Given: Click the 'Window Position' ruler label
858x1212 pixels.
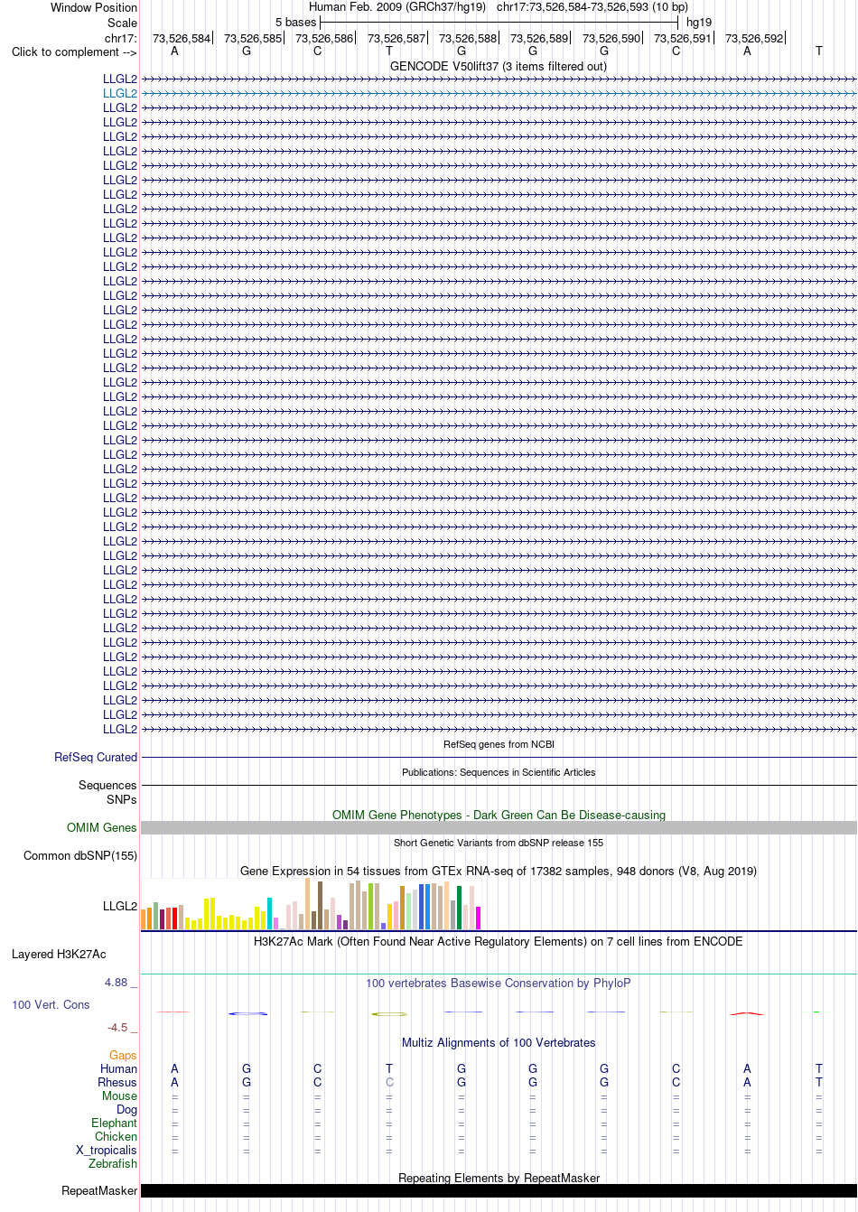Looking at the screenshot, I should 94,7.
